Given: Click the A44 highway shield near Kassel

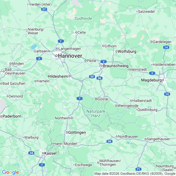Looking at the screenshot, I should (31, 153).
